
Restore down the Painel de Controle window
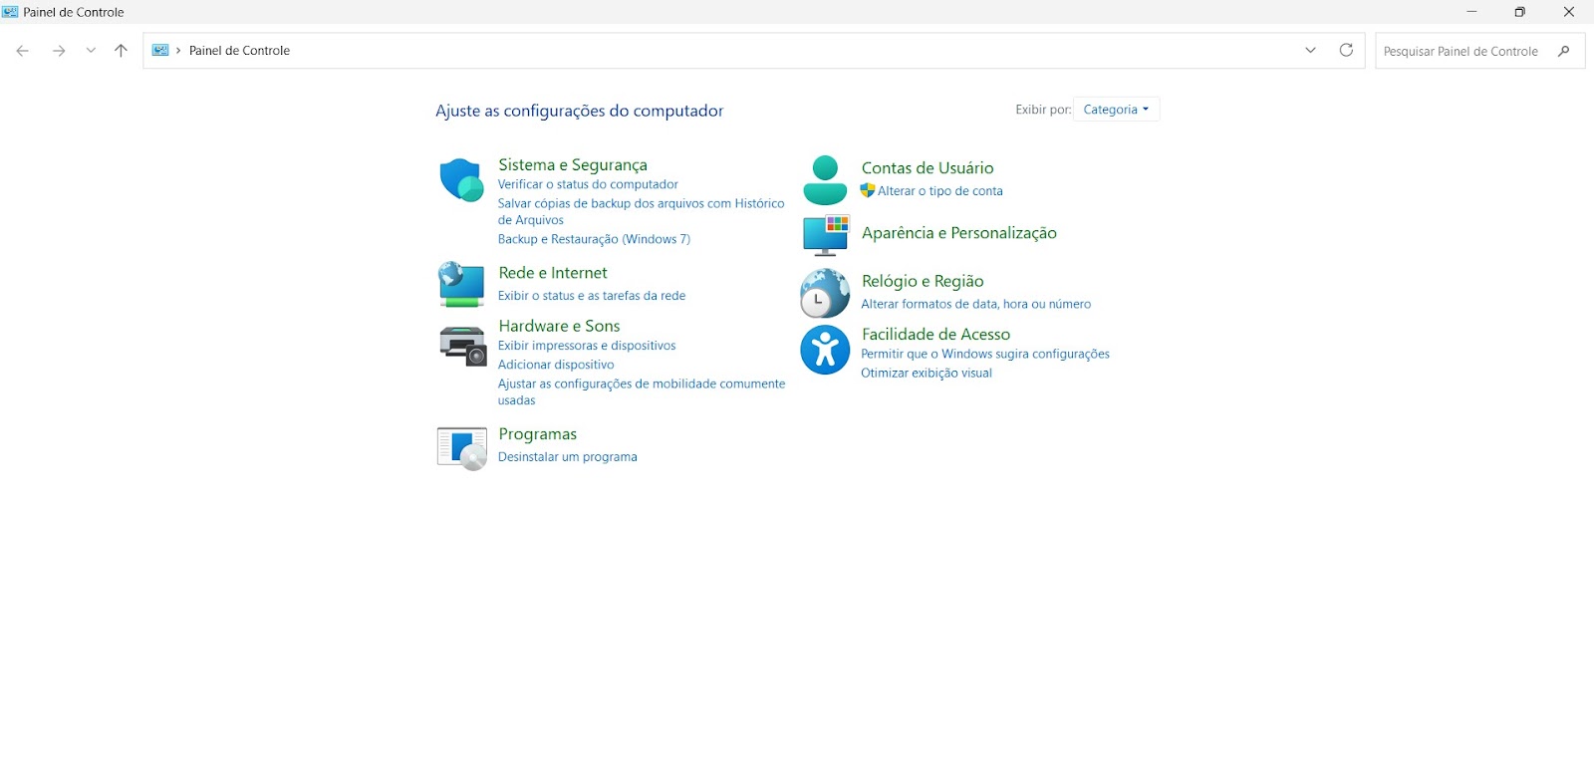click(x=1519, y=12)
